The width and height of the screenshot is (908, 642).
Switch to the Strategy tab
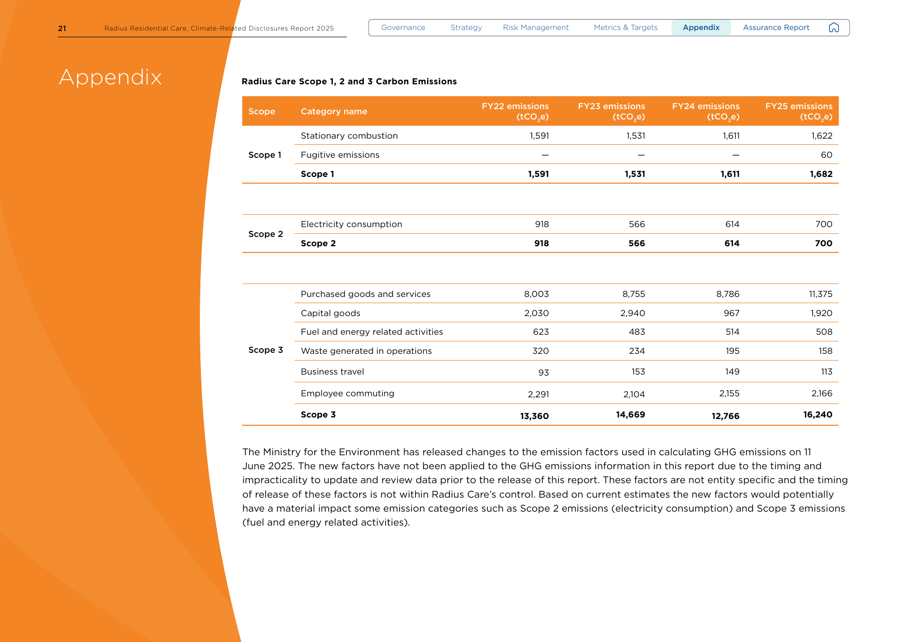pyautogui.click(x=466, y=27)
